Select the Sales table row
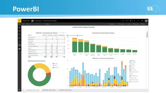The image size is (166, 93). pyautogui.click(x=46, y=48)
